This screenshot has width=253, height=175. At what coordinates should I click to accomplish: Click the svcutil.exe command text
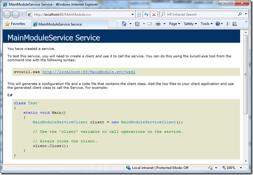pyautogui.click(x=27, y=72)
